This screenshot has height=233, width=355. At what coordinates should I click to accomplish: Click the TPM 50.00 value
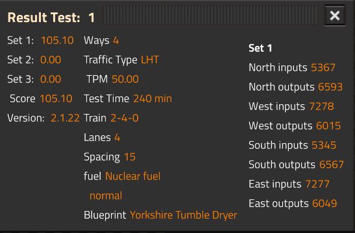(125, 80)
